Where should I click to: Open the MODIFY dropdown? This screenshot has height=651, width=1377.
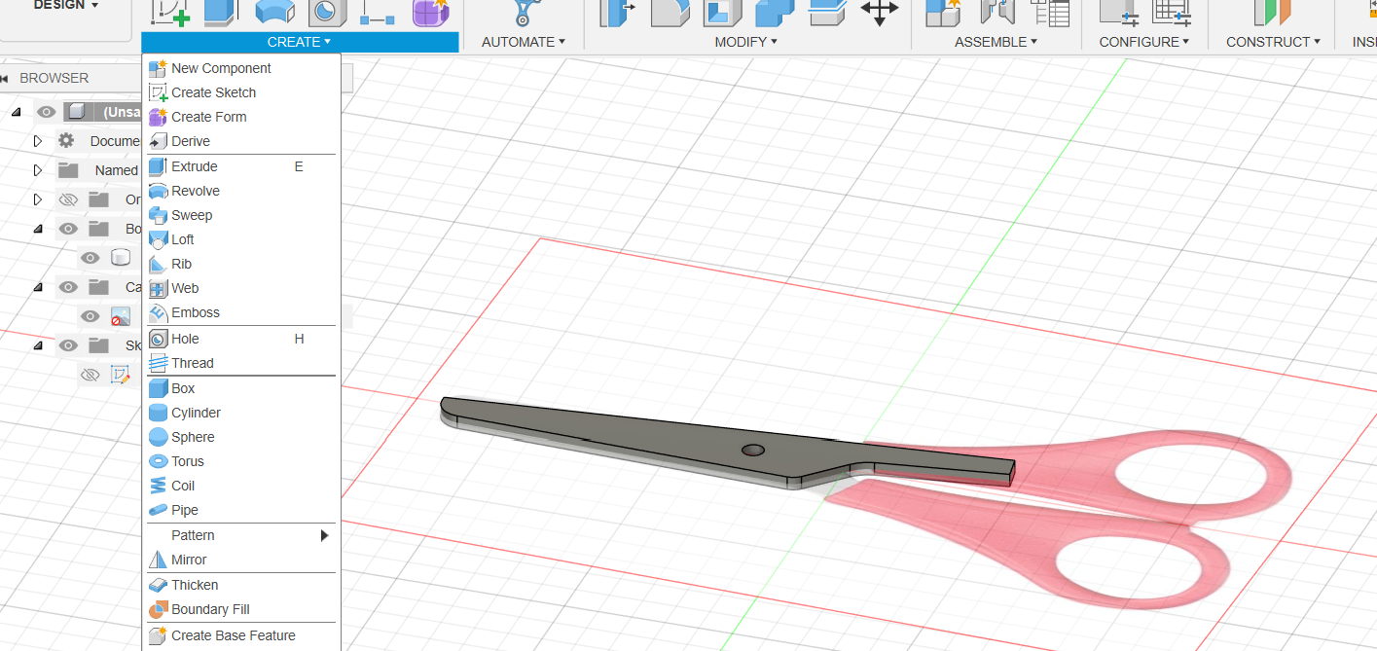point(746,42)
